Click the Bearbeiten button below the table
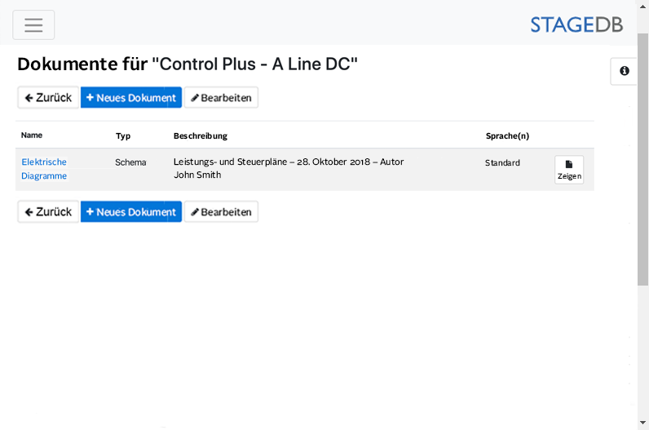Viewport: 649px width, 430px height. pos(221,212)
